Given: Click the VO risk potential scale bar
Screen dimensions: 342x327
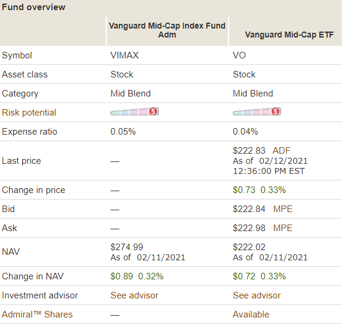Looking at the screenshot, I should 257,112.
